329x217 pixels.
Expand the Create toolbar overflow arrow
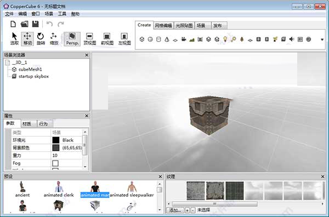coord(322,39)
